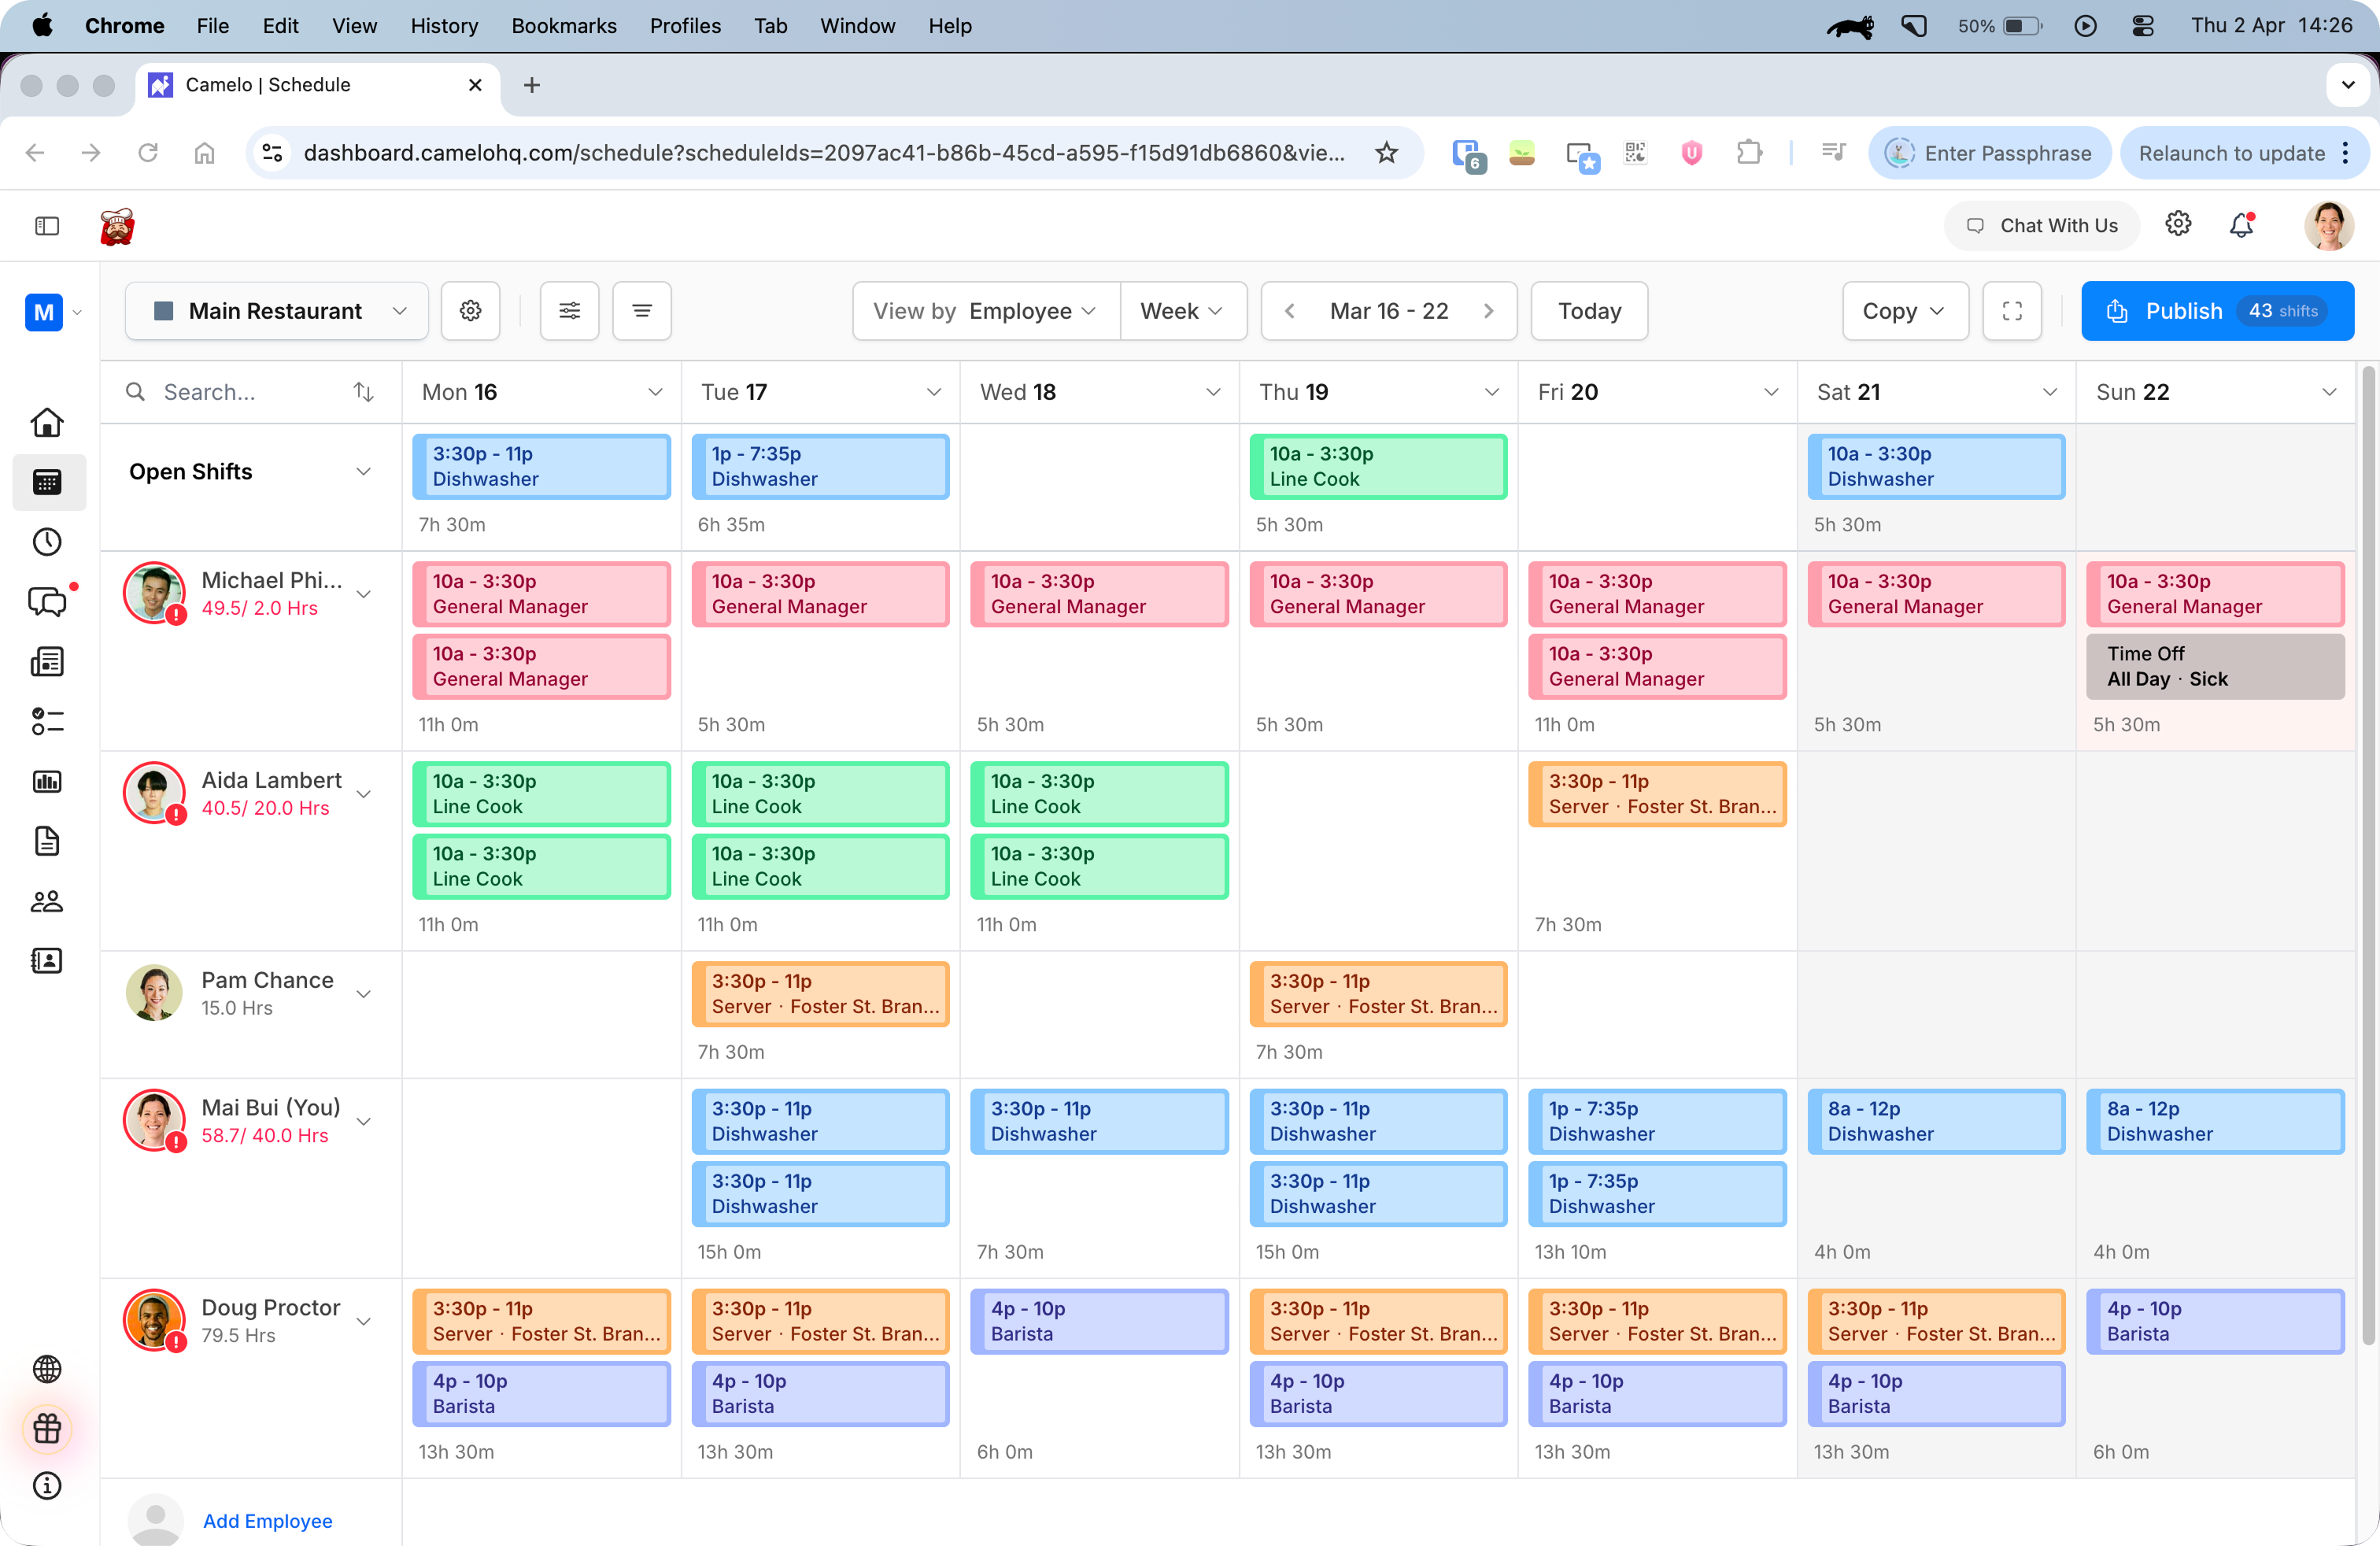The height and width of the screenshot is (1546, 2380).
Task: Click Chat With Us button
Action: [2041, 226]
